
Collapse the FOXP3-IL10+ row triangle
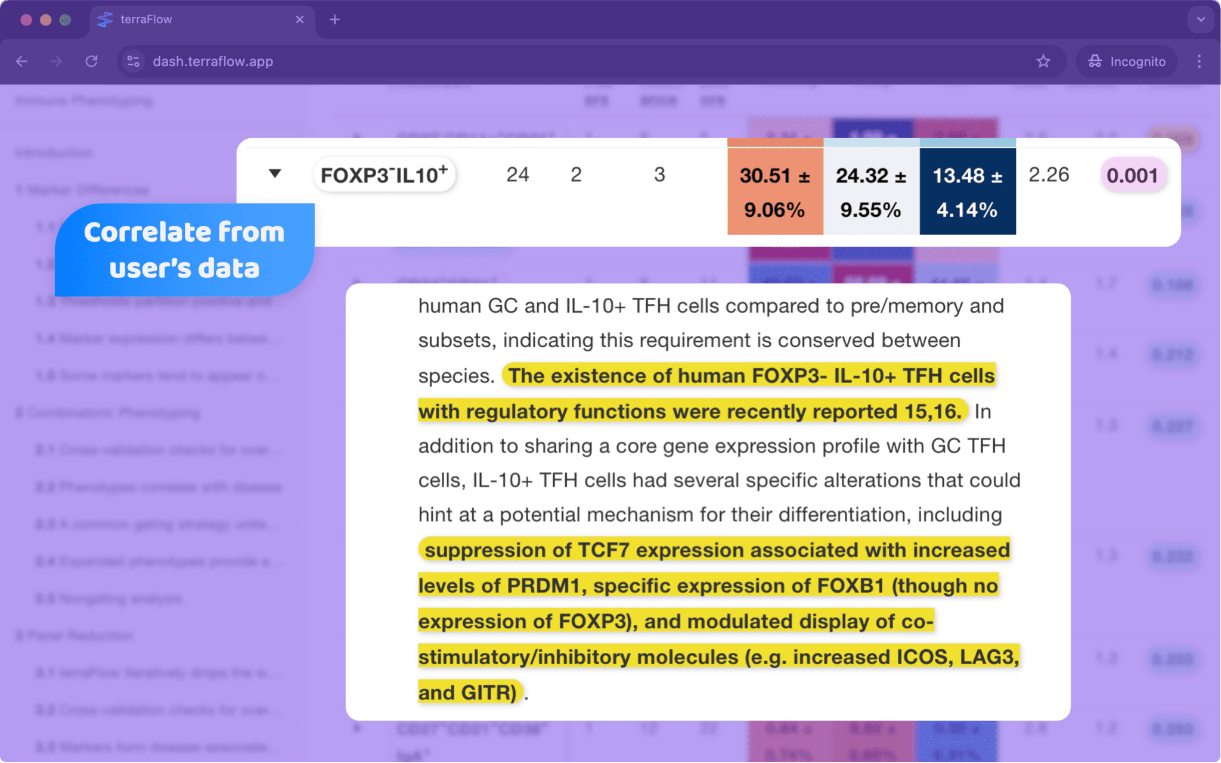(275, 173)
